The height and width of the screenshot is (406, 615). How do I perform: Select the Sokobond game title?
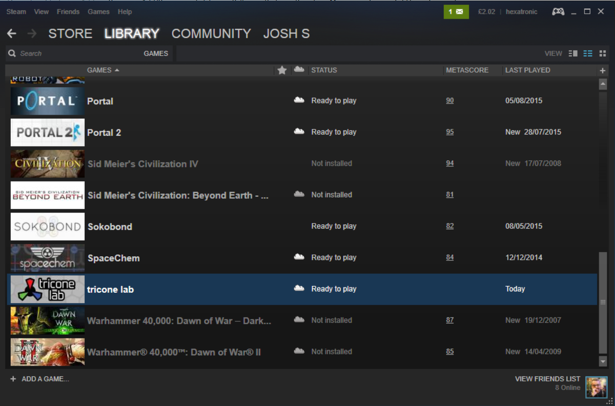110,227
